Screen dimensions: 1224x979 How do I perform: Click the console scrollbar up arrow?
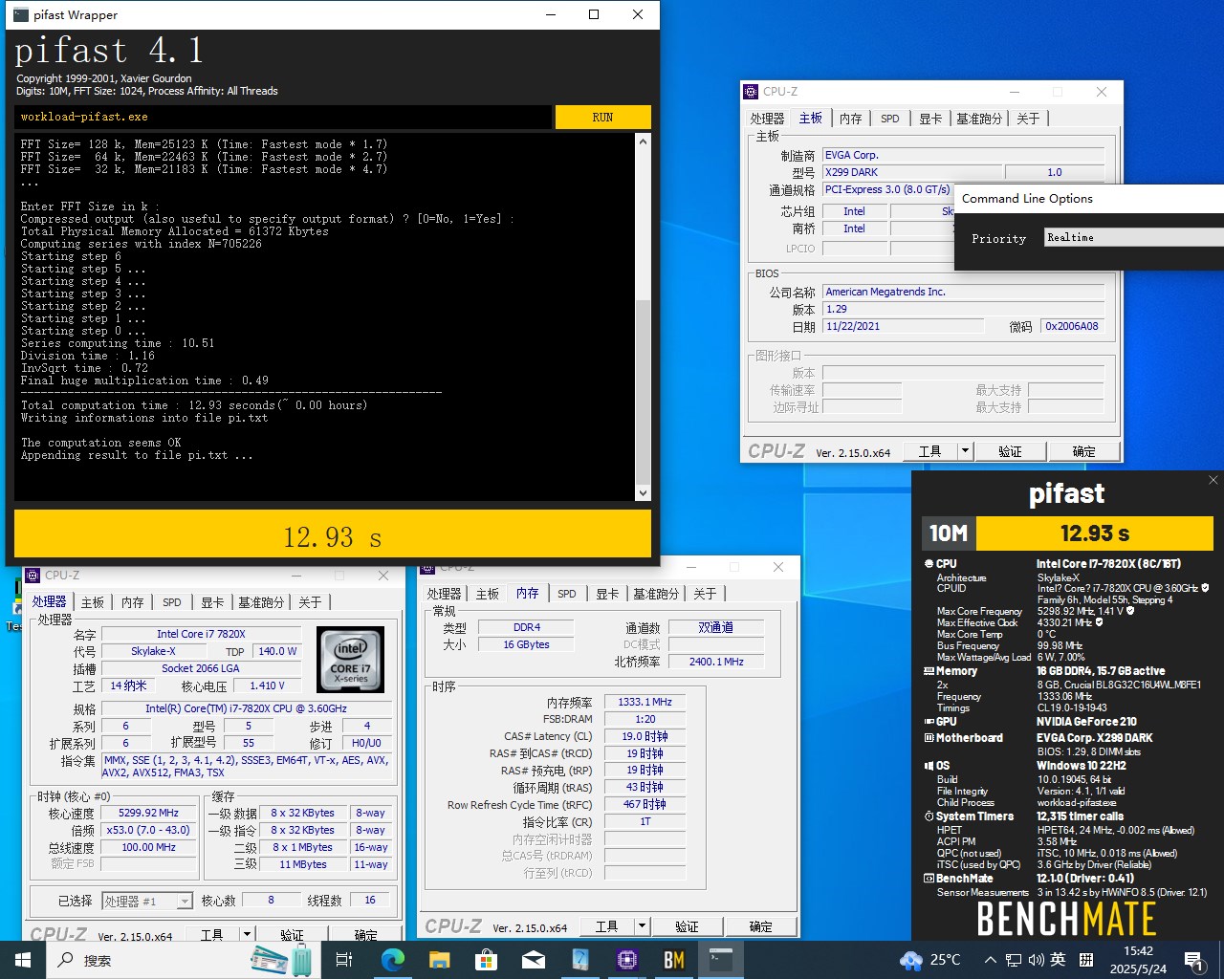[643, 141]
